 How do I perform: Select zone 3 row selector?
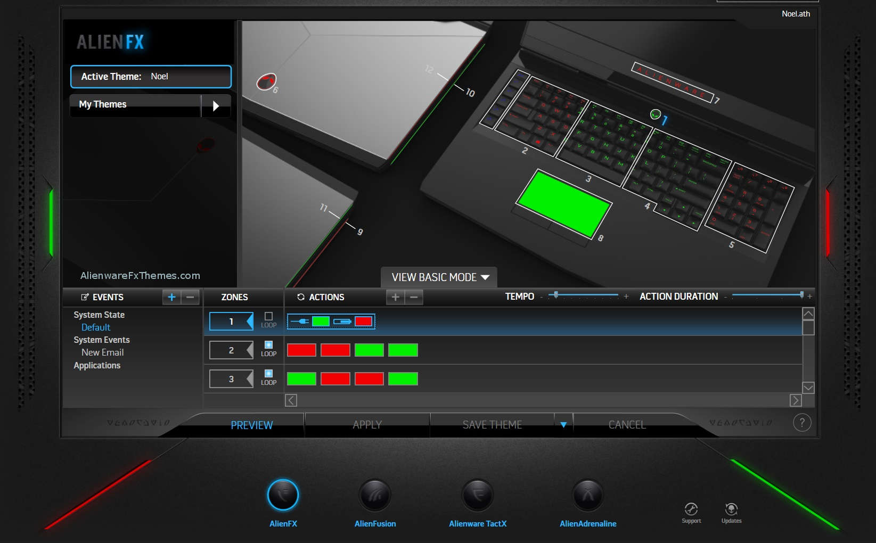pos(231,379)
